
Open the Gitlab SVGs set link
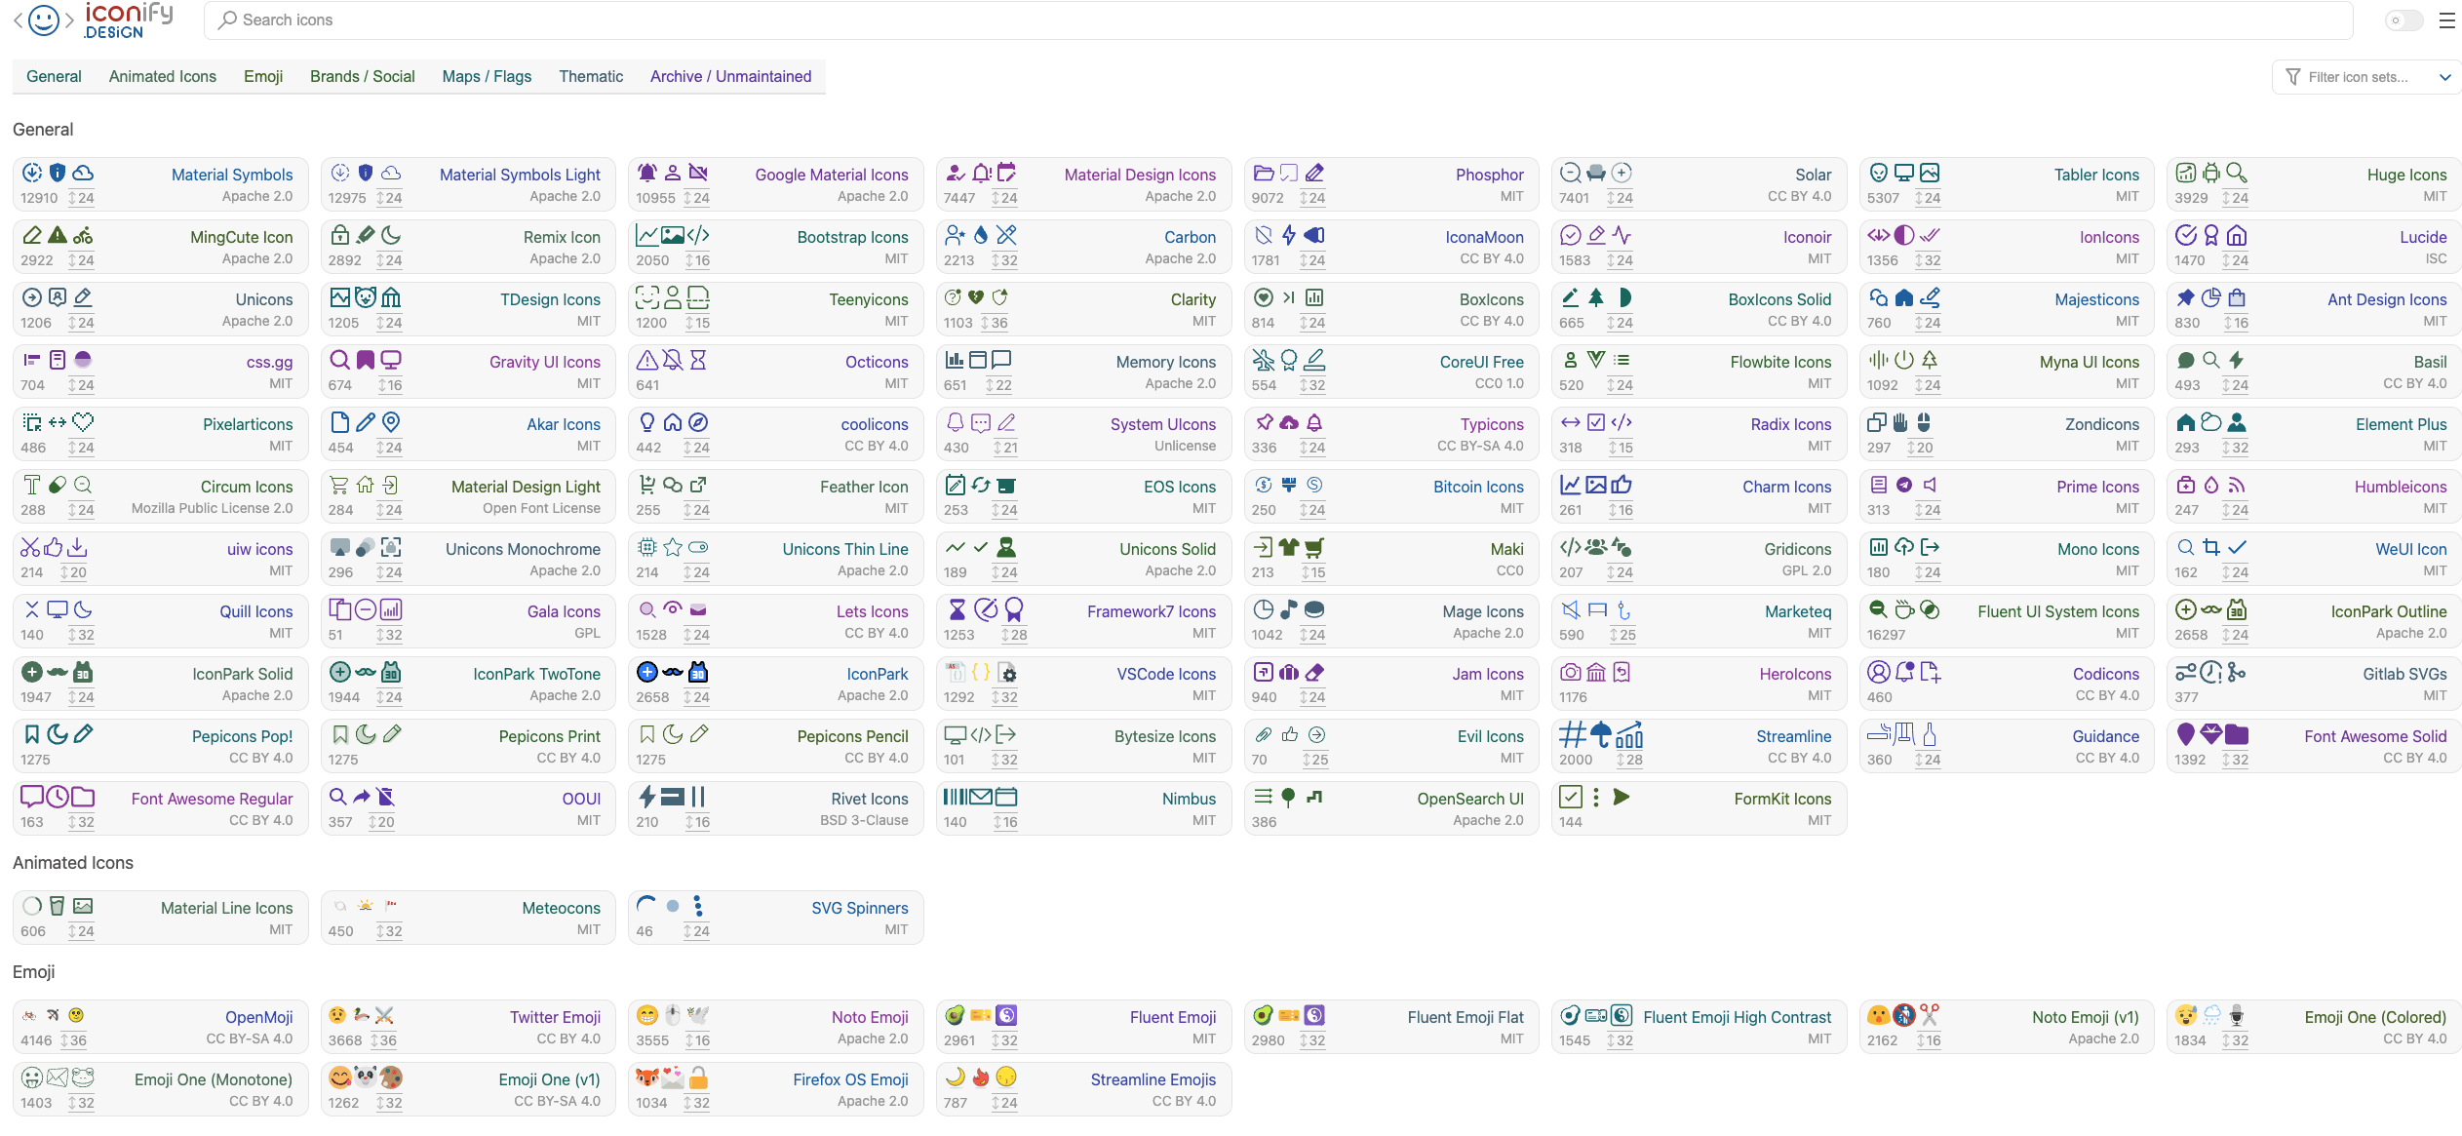click(2404, 674)
